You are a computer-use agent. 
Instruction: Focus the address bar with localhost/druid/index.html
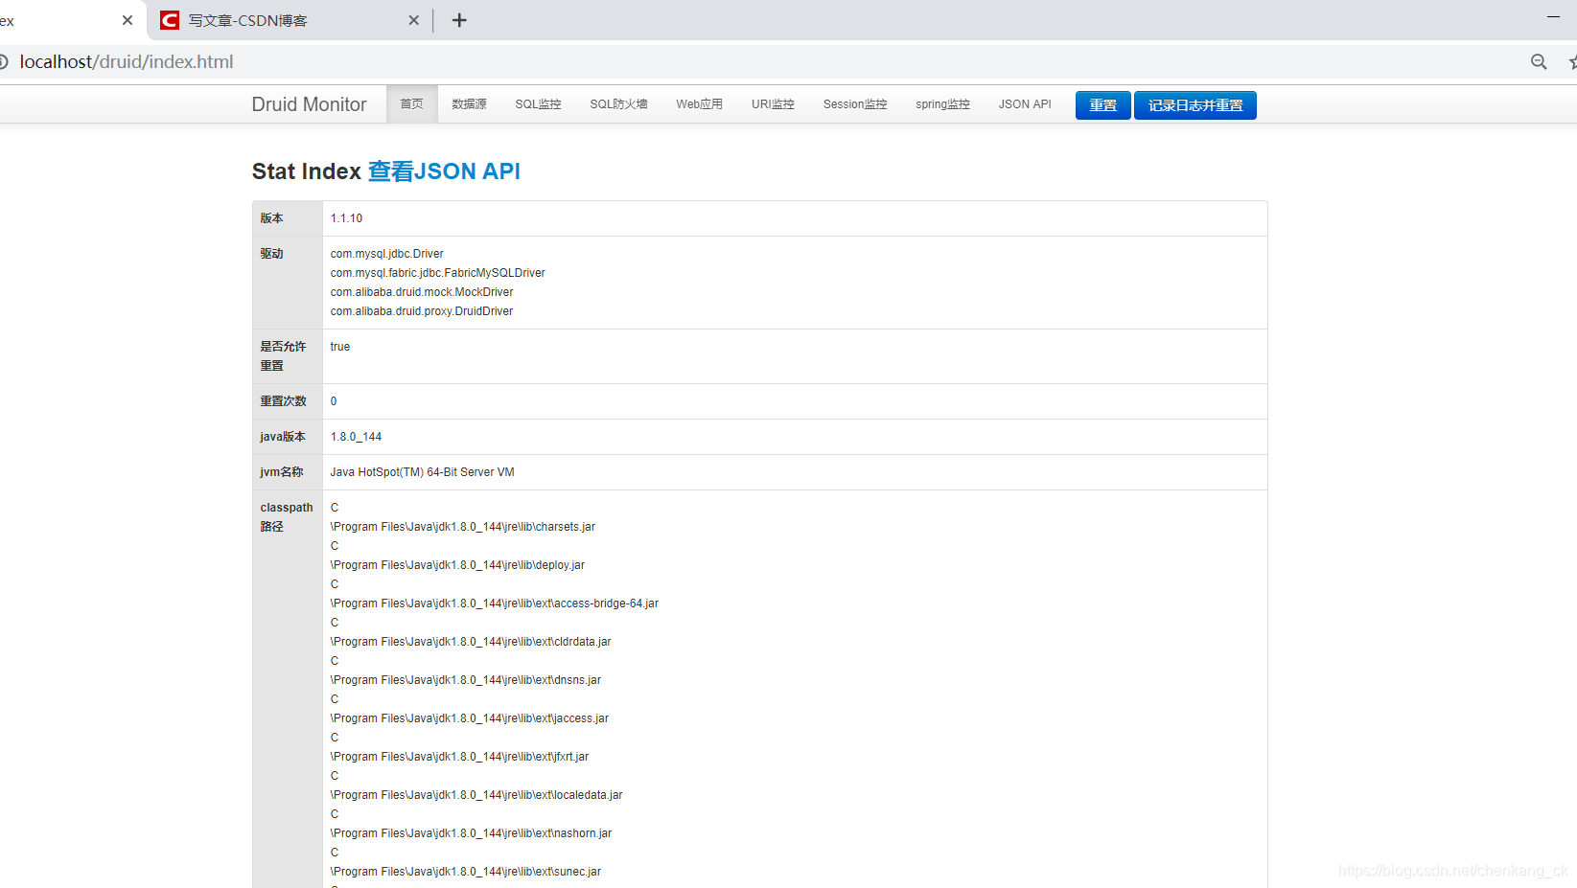tap(127, 61)
